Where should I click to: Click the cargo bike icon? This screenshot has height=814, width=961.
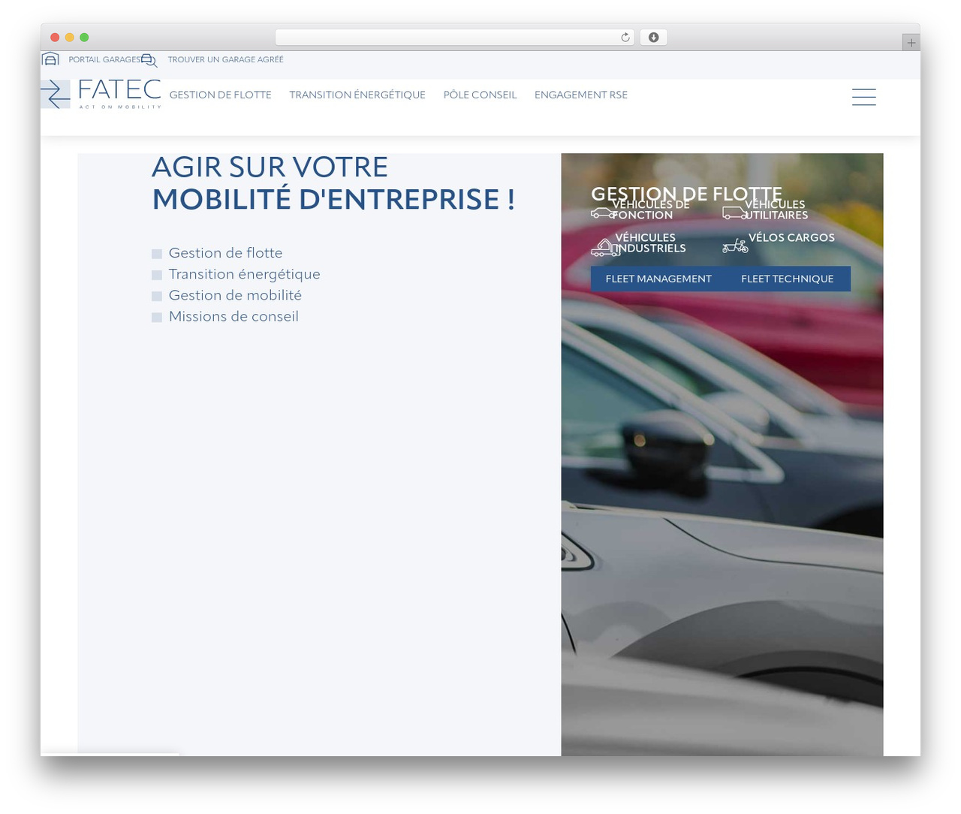[x=735, y=246]
